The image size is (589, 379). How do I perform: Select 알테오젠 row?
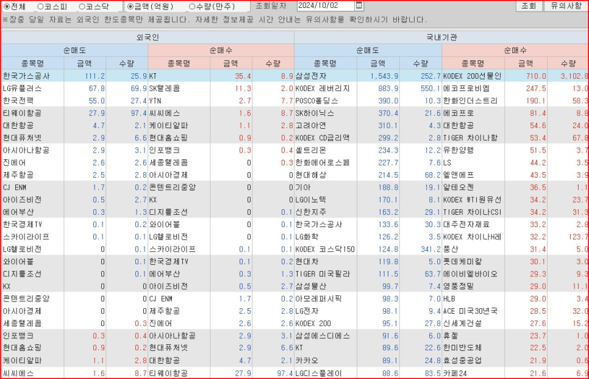(515, 187)
